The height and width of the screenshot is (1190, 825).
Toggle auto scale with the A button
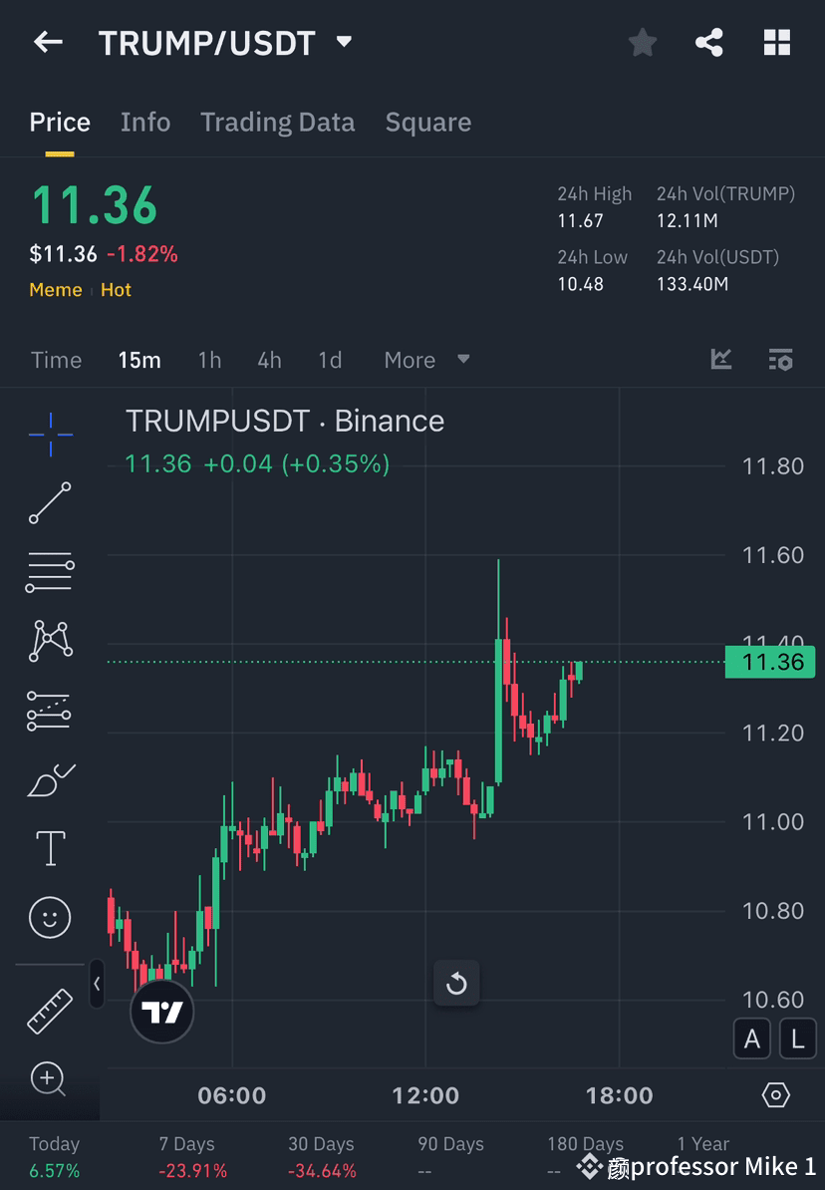[x=752, y=1039]
